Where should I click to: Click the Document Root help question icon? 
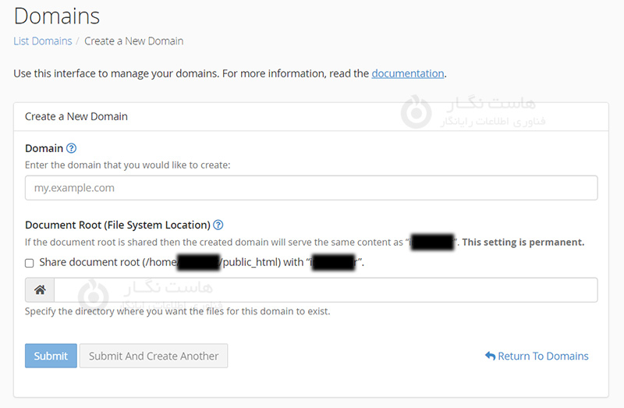click(x=218, y=225)
